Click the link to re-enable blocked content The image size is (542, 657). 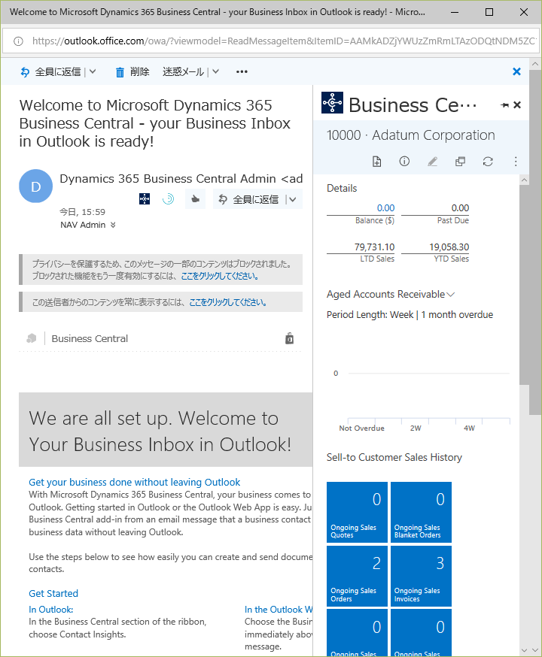220,276
